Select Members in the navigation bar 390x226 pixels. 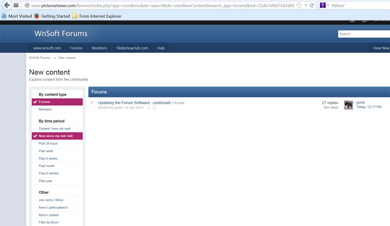[x=99, y=48]
